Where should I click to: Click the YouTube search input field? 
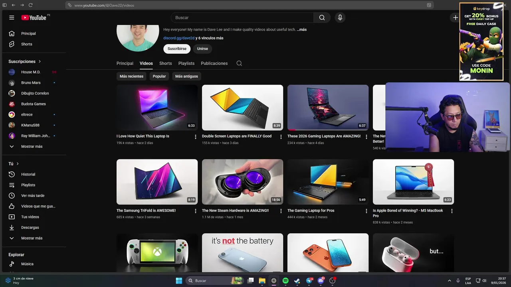(x=242, y=18)
